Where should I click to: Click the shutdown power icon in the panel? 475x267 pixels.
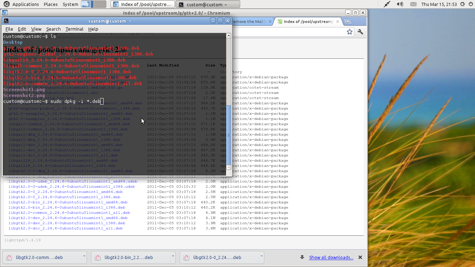471,4
